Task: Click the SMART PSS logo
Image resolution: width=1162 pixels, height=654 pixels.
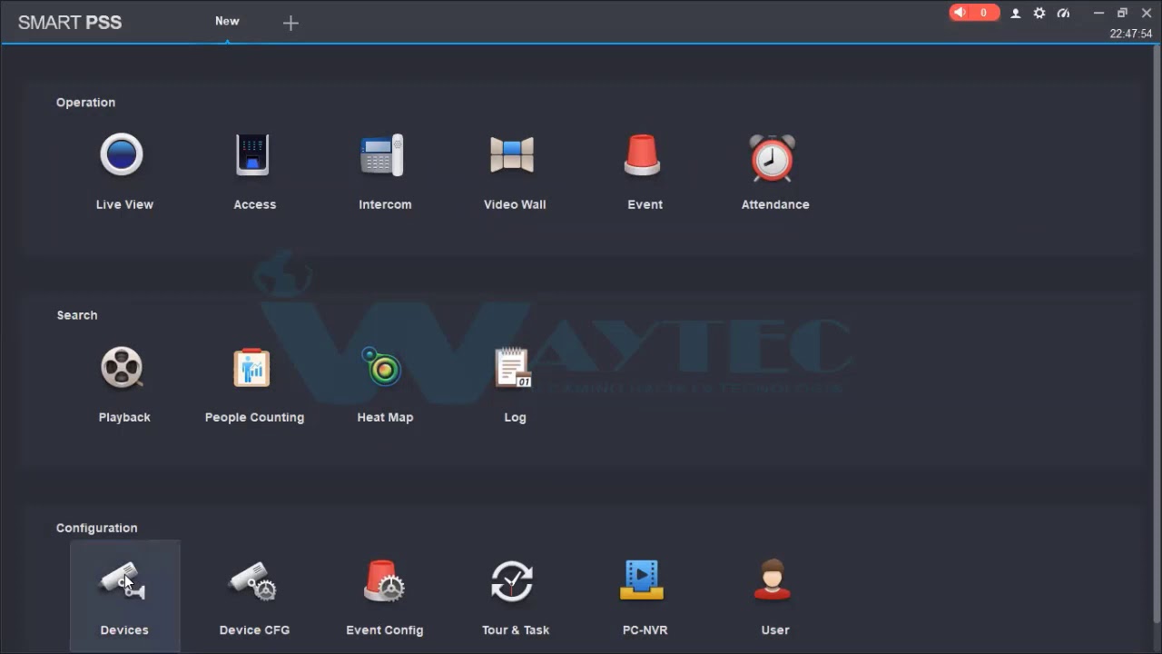Action: click(x=70, y=23)
